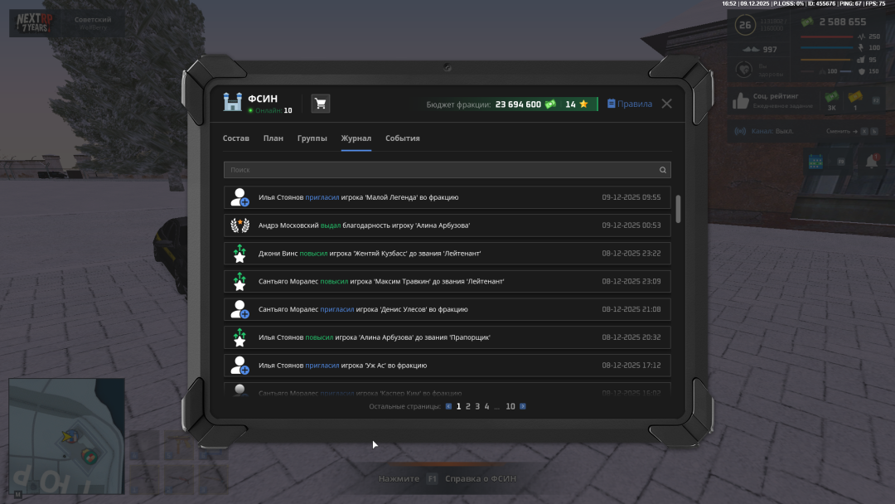Select the Группы tab
The width and height of the screenshot is (895, 504).
tap(312, 138)
